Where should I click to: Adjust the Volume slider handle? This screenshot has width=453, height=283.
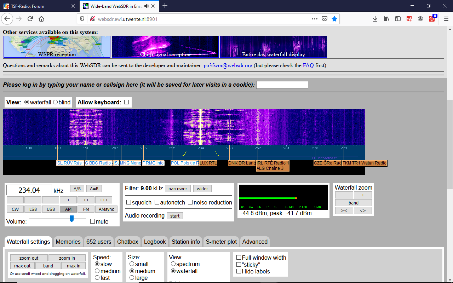pos(71,219)
